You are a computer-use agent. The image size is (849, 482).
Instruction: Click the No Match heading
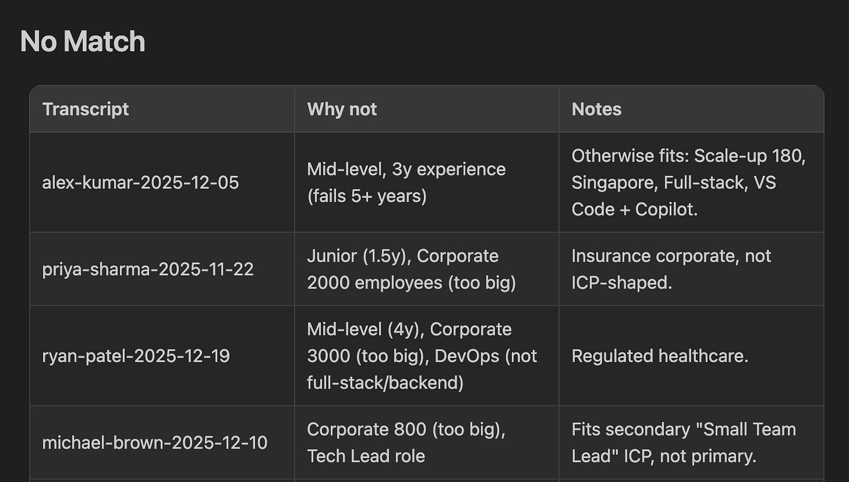coord(82,42)
